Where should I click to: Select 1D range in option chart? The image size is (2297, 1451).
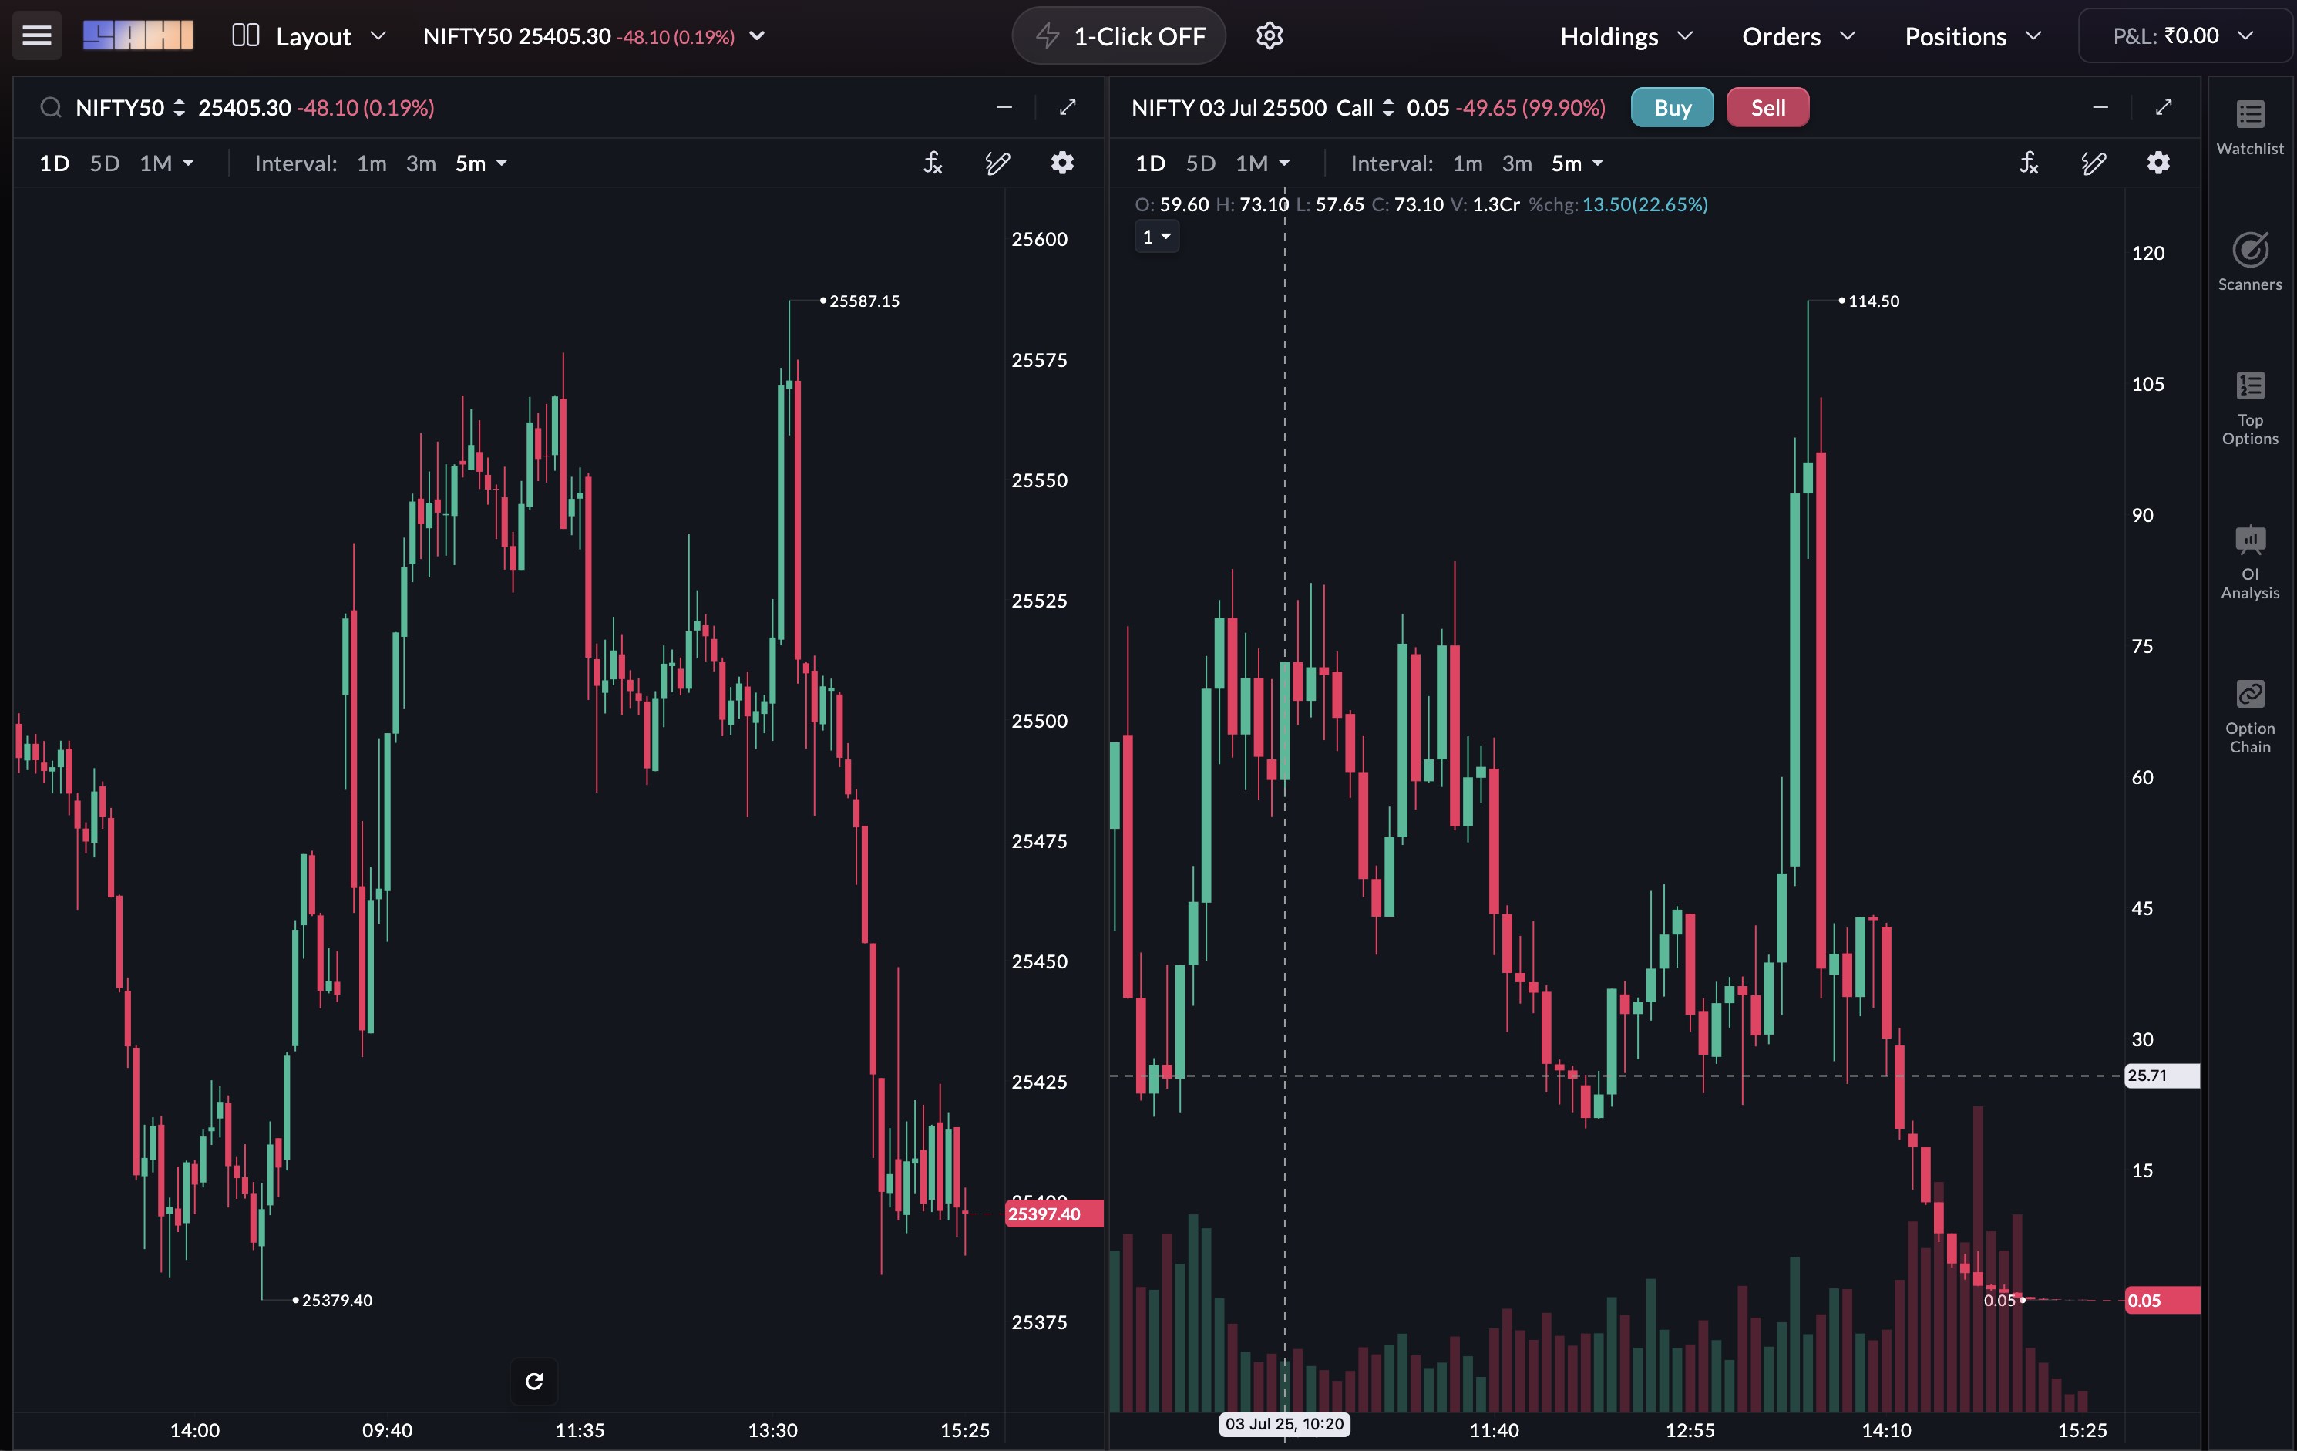(1149, 163)
